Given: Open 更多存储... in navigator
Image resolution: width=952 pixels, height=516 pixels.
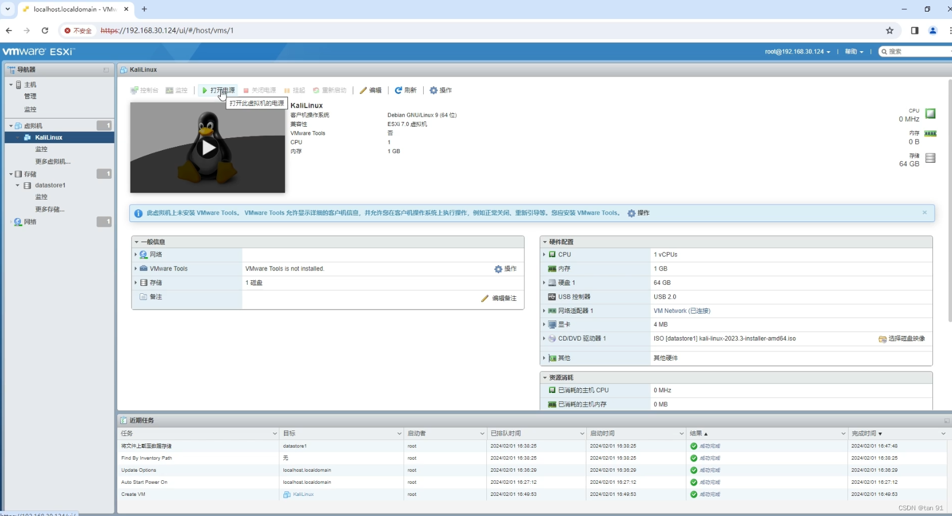Looking at the screenshot, I should tap(49, 209).
